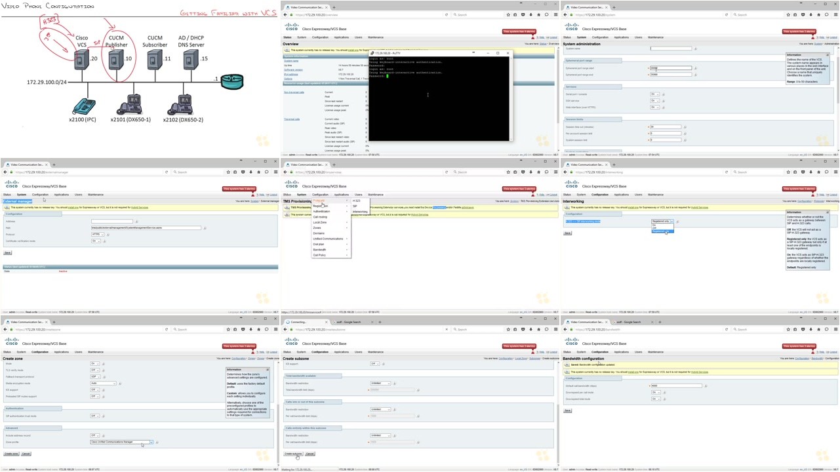Screen dimensions: 840x472
Task: Click inside the PuTTY terminal window
Action: point(439,98)
